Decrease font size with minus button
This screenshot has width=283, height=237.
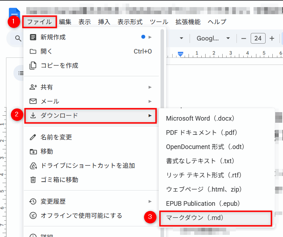pyautogui.click(x=244, y=38)
